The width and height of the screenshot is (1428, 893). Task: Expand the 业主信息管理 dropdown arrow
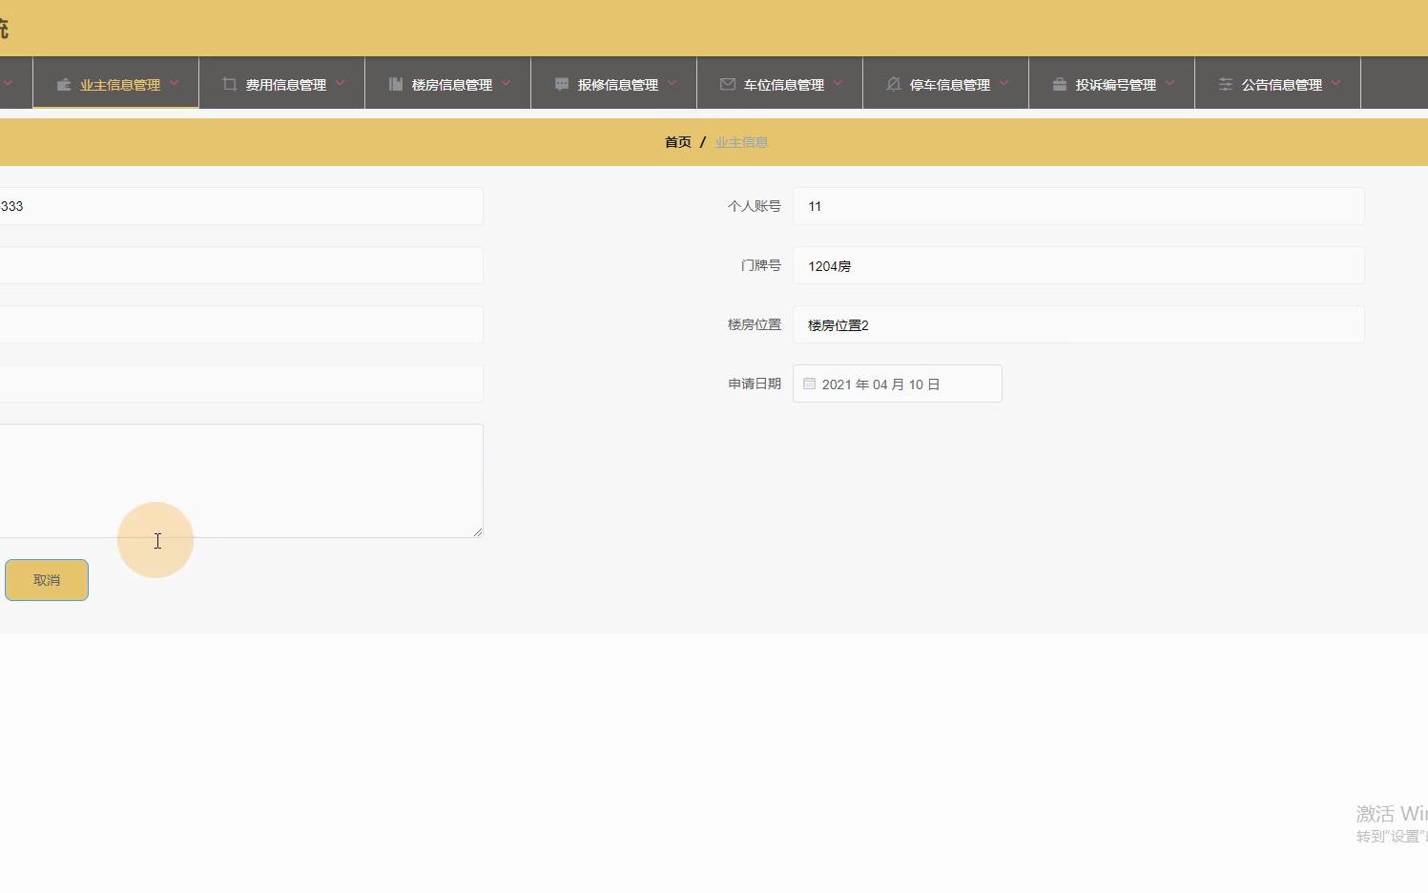click(174, 83)
